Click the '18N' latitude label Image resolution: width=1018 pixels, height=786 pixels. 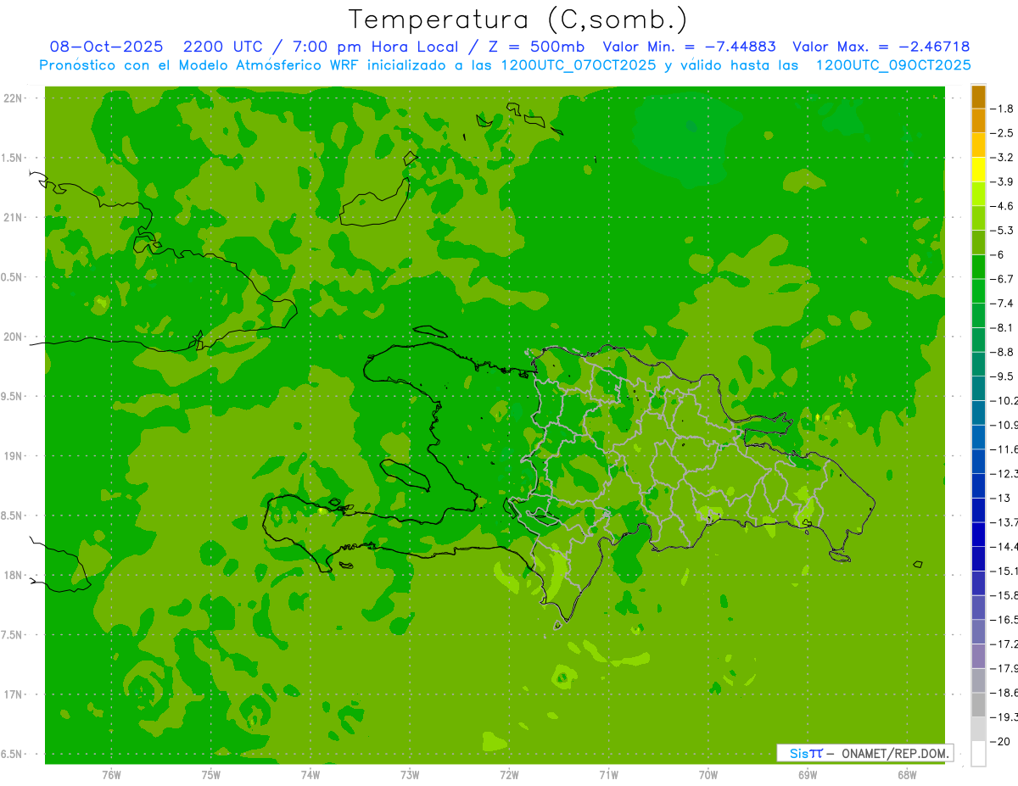click(12, 576)
